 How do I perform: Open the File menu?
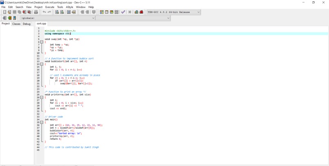point(3,7)
